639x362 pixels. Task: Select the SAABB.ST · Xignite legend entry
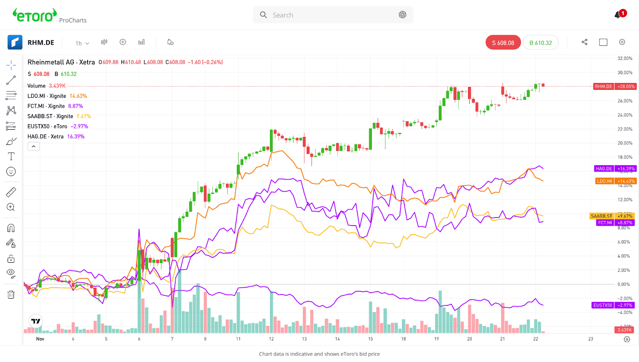tap(59, 116)
